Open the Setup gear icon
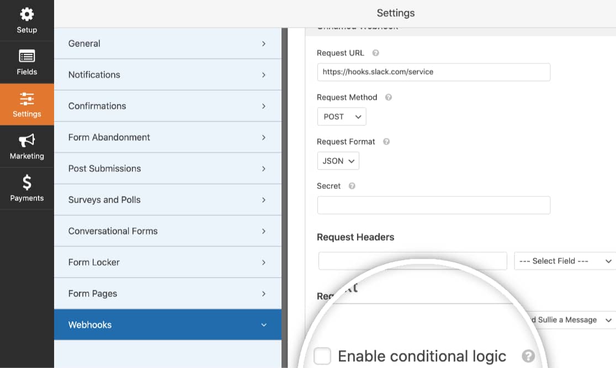Viewport: 616px width, 368px height. pyautogui.click(x=26, y=14)
